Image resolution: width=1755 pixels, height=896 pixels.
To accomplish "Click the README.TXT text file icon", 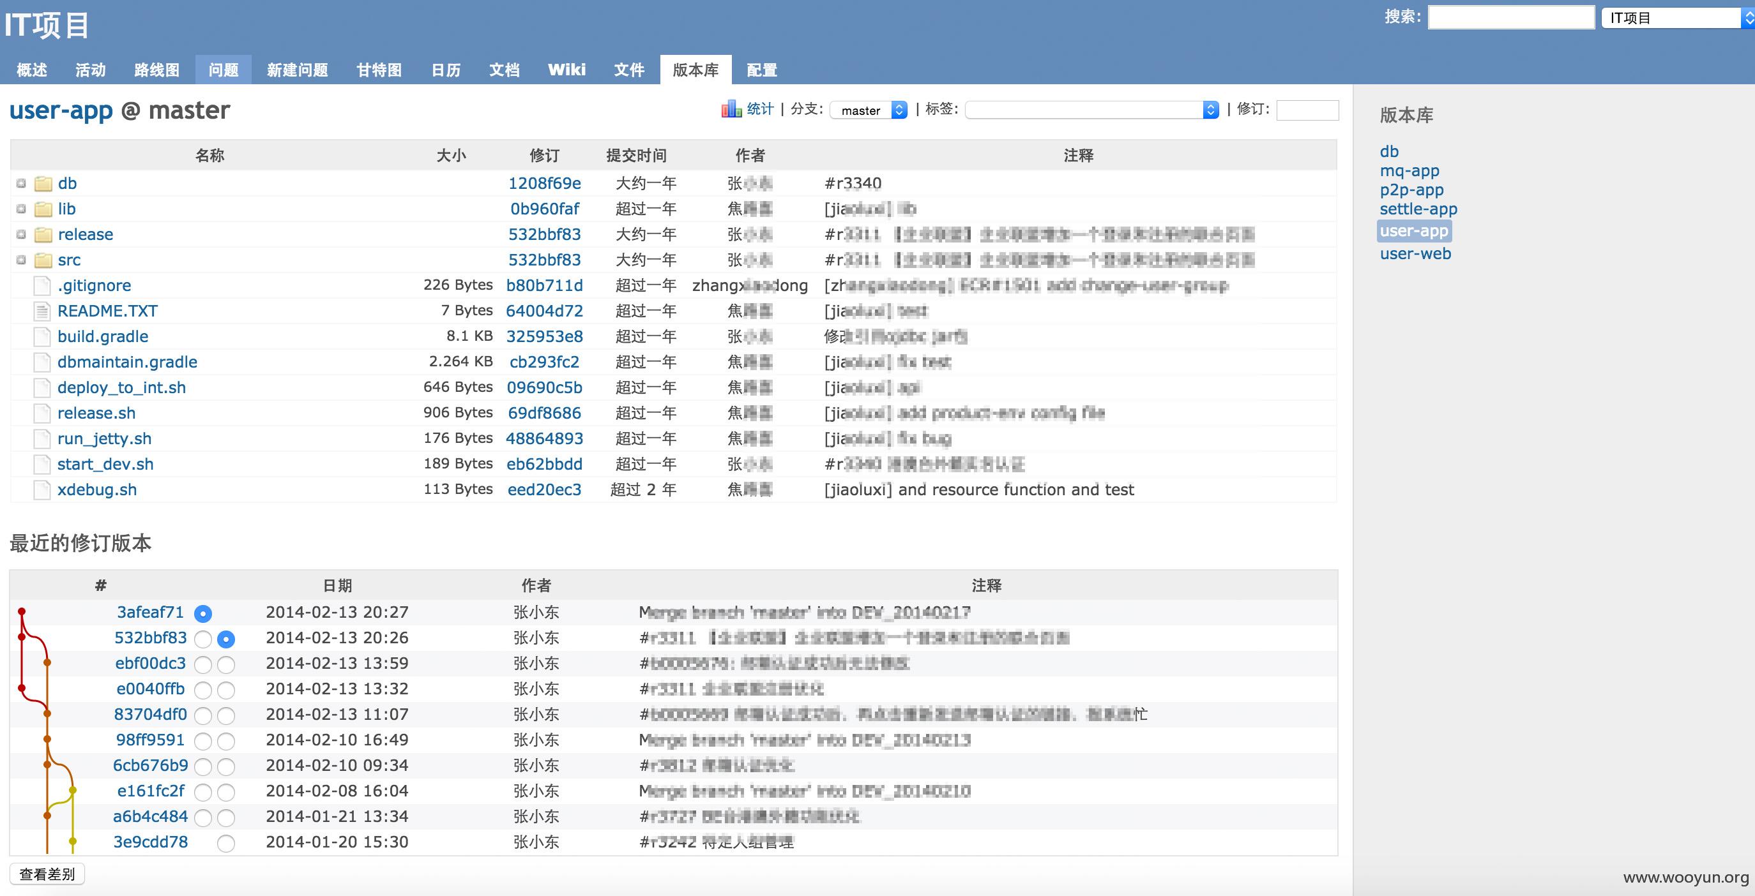I will [42, 311].
